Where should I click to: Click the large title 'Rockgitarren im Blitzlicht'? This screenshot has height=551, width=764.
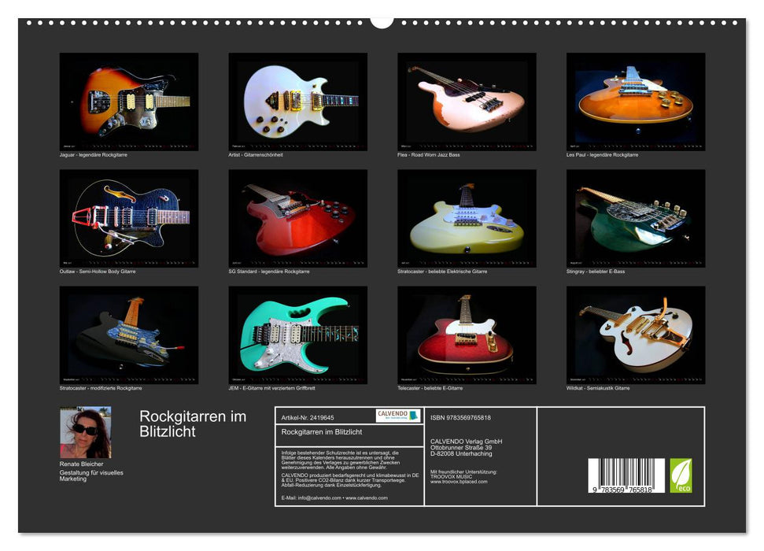[x=193, y=423]
